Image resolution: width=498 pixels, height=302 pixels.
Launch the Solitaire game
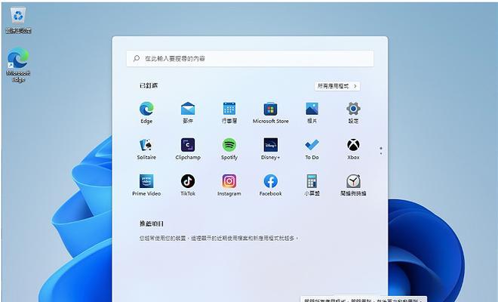[x=146, y=149]
